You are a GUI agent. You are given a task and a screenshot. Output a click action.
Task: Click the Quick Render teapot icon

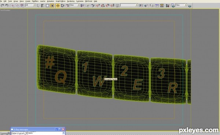pos(190,6)
